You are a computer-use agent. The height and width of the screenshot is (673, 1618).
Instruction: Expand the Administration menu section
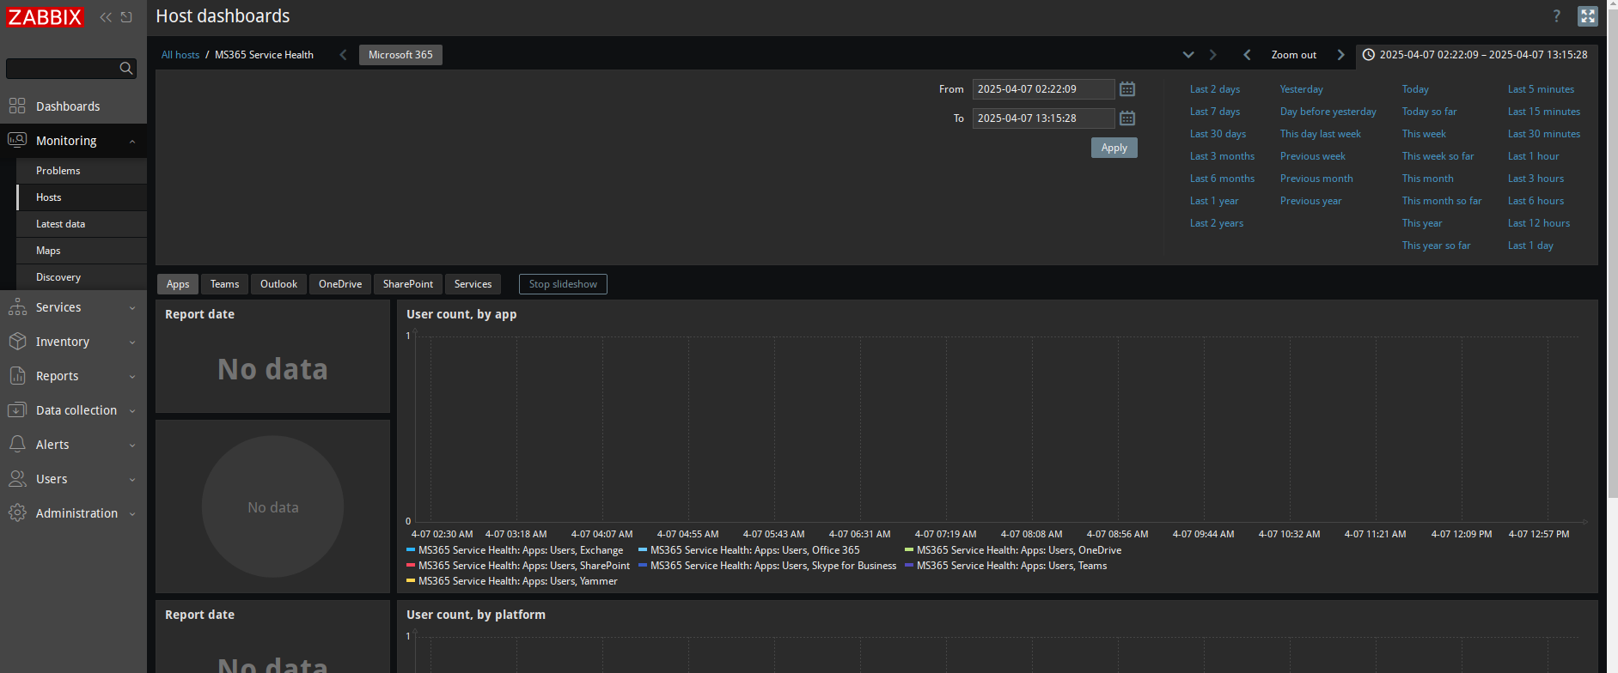132,514
